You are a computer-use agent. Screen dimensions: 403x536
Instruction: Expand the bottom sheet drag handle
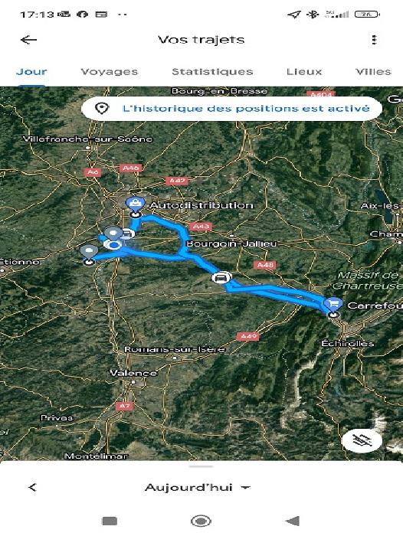click(202, 466)
